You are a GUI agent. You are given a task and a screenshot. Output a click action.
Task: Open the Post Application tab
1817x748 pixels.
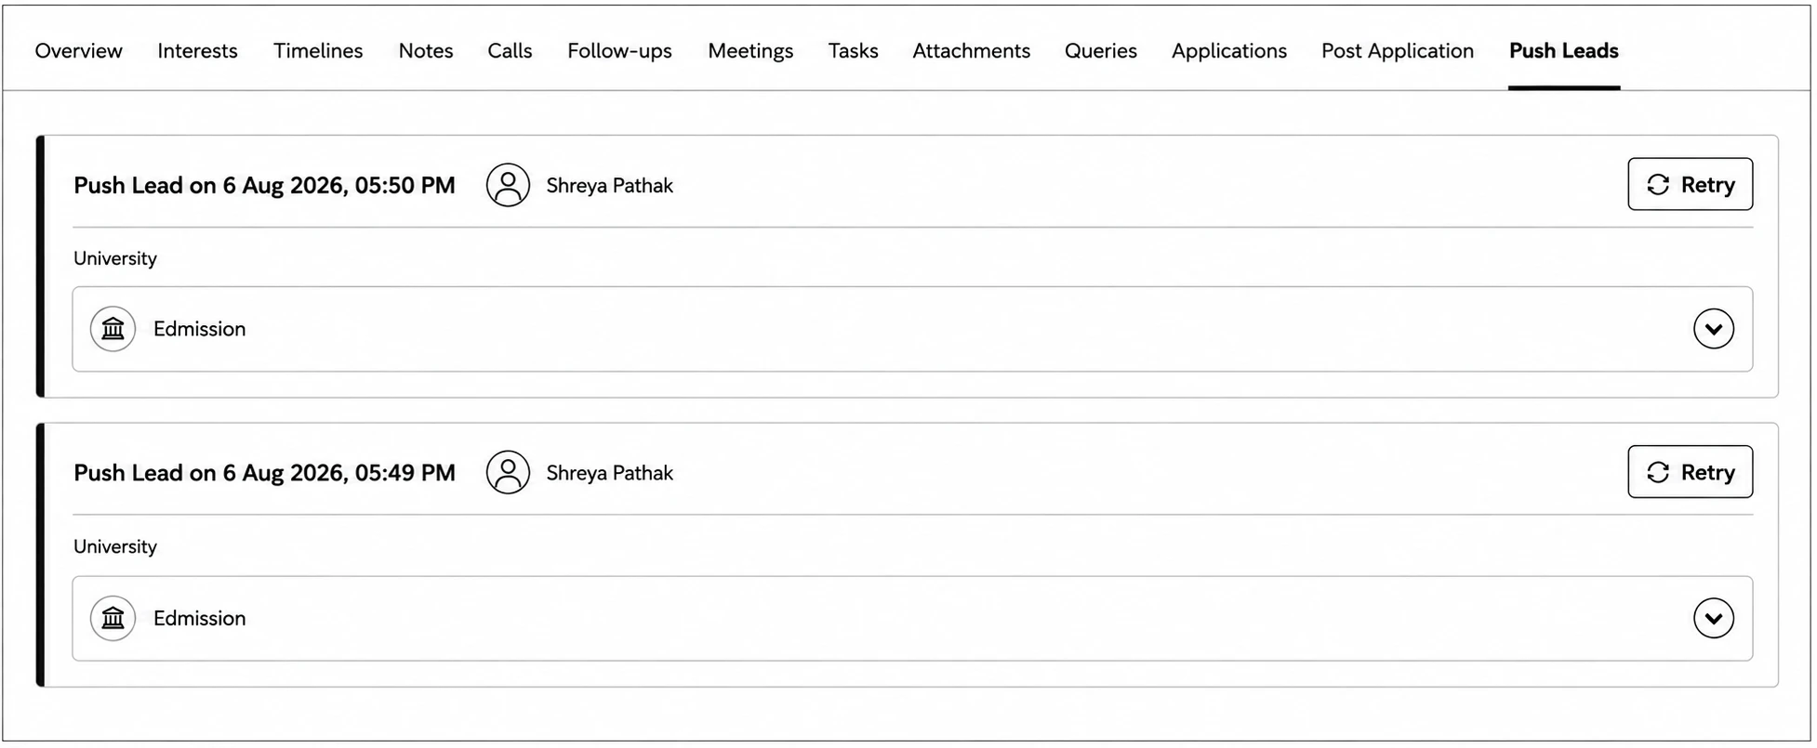[x=1398, y=51]
